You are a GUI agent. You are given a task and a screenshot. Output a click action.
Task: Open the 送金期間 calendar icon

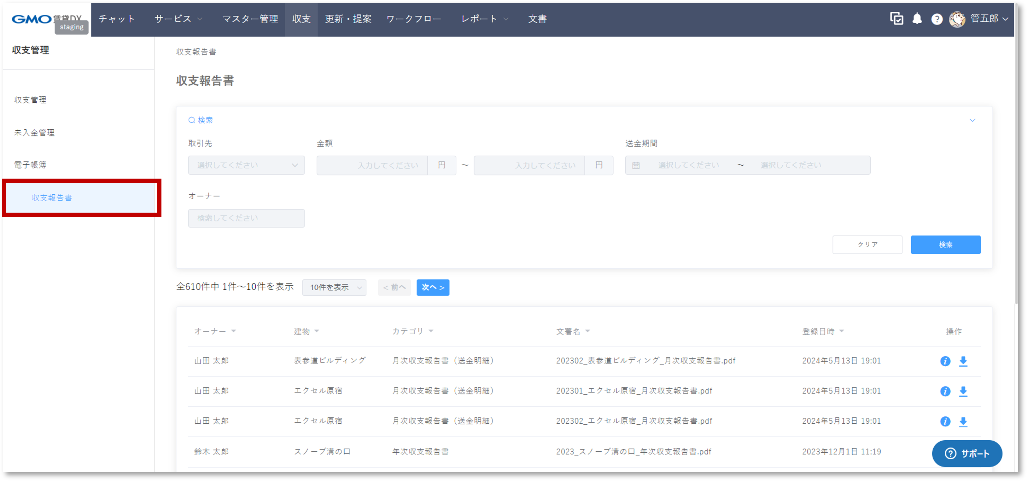[636, 165]
